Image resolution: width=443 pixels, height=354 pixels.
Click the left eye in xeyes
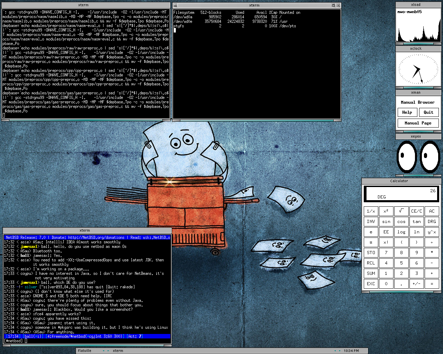click(407, 156)
